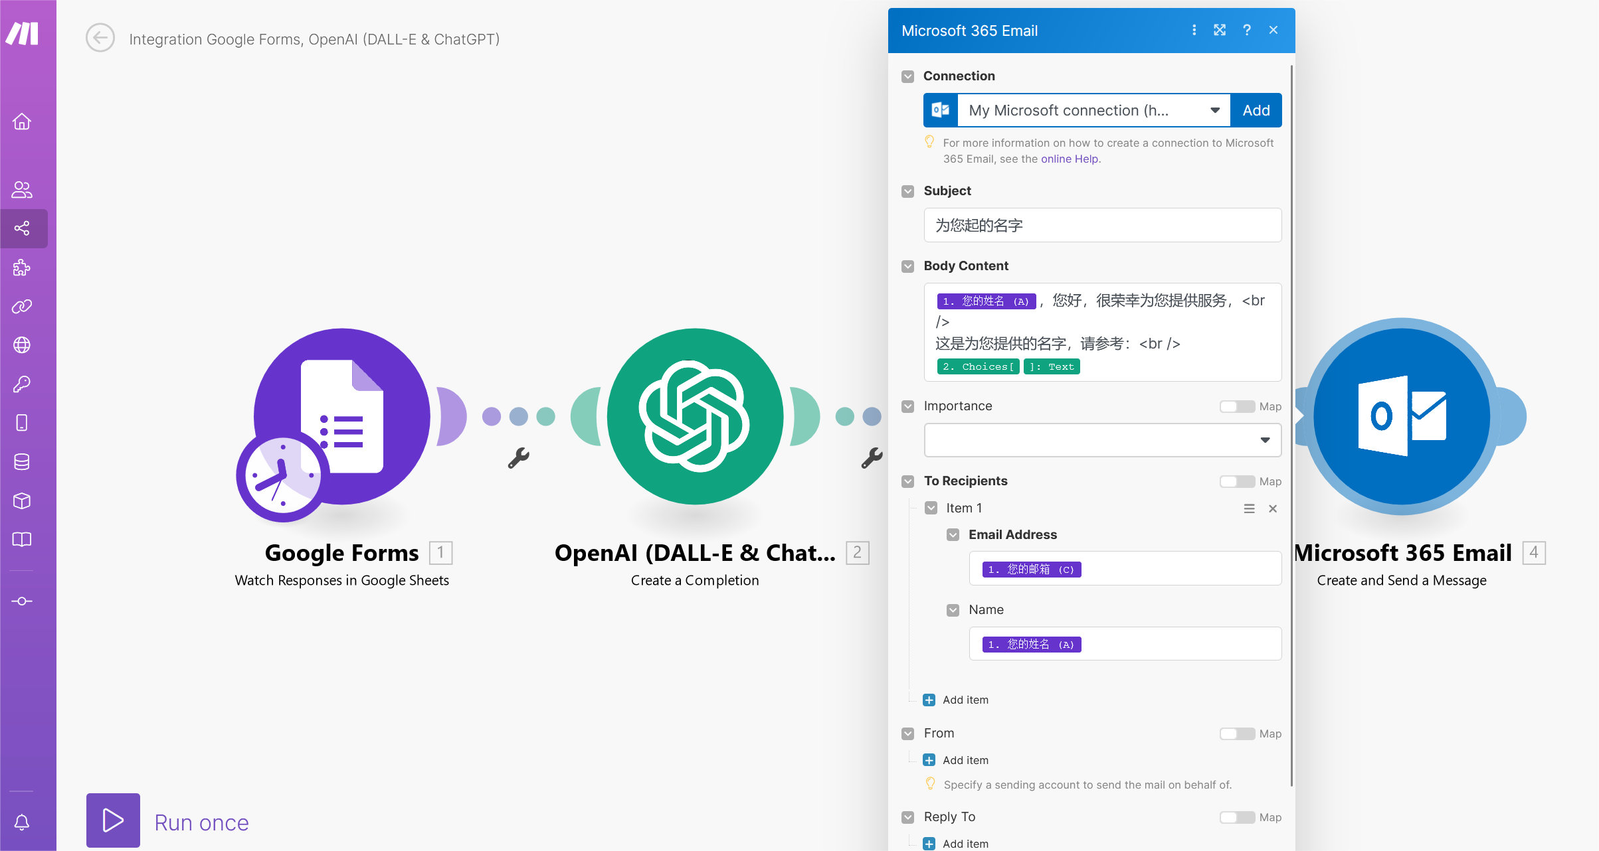Collapse the Email Address field
The image size is (1599, 851).
(x=953, y=535)
